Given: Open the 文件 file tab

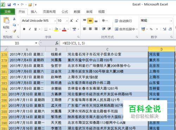Looking at the screenshot, I should (8, 12).
